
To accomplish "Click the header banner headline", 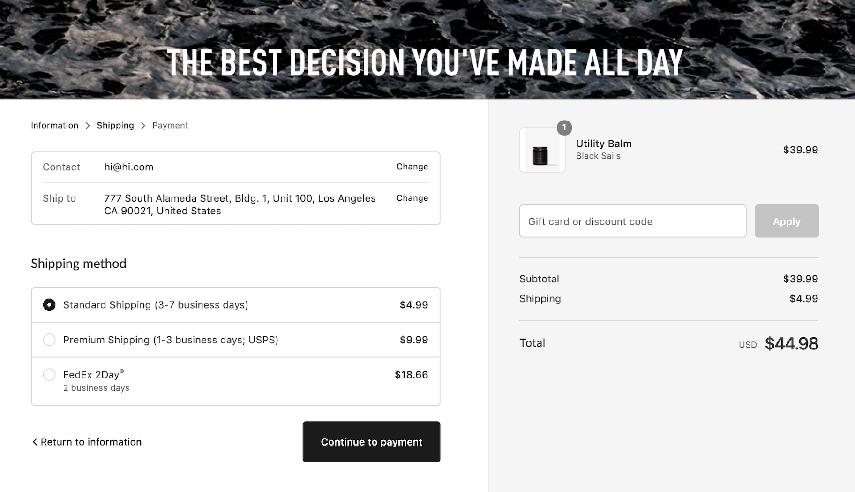I will click(x=425, y=62).
